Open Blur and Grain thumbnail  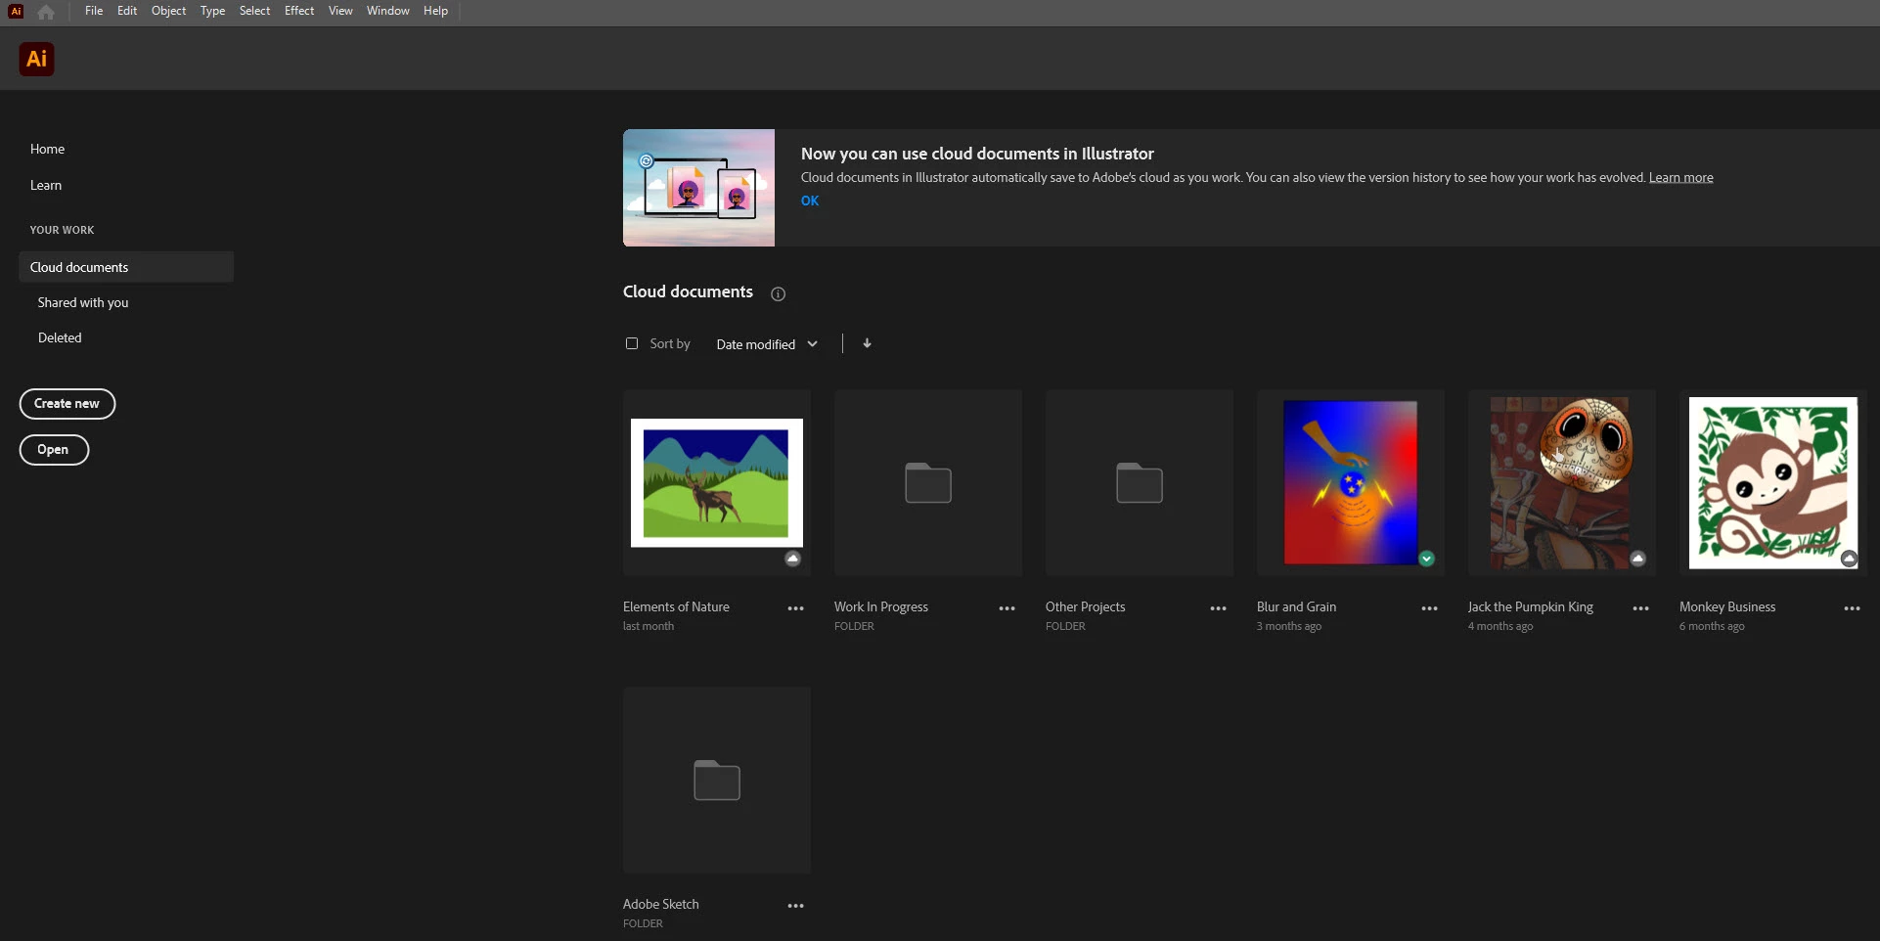[x=1351, y=483]
